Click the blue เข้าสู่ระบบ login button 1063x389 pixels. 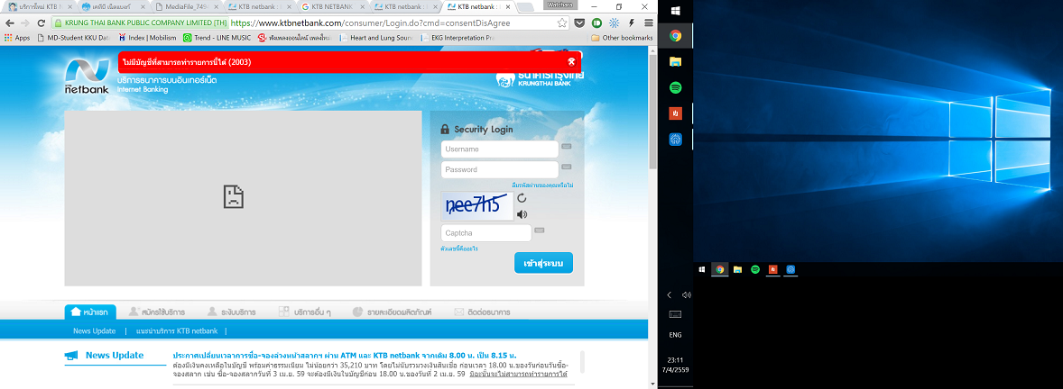click(x=544, y=263)
